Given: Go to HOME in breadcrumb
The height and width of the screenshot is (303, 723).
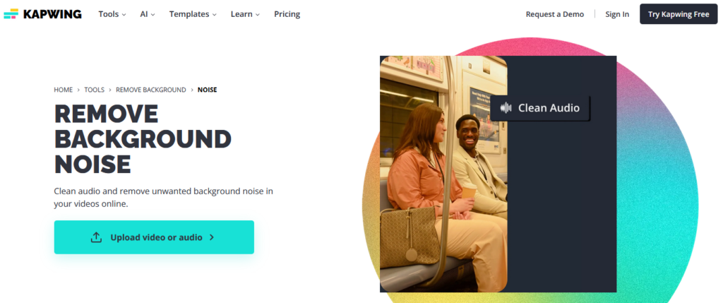Looking at the screenshot, I should pos(63,90).
